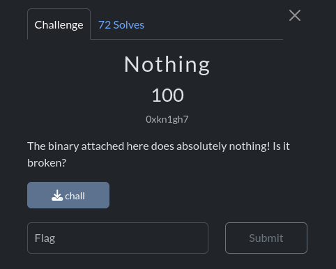
Task: Download the chall attachment file
Action: tap(68, 195)
